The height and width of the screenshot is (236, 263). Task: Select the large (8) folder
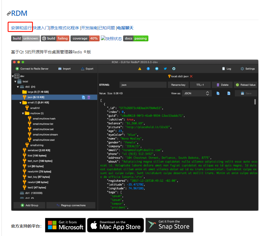tap(35, 92)
